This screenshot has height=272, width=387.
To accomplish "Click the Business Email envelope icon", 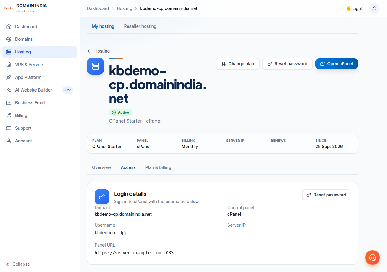I will click(x=9, y=103).
